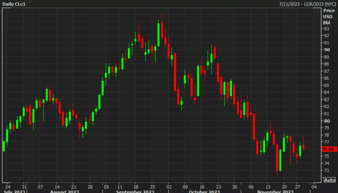Click the 25 date tick in September

153,187
